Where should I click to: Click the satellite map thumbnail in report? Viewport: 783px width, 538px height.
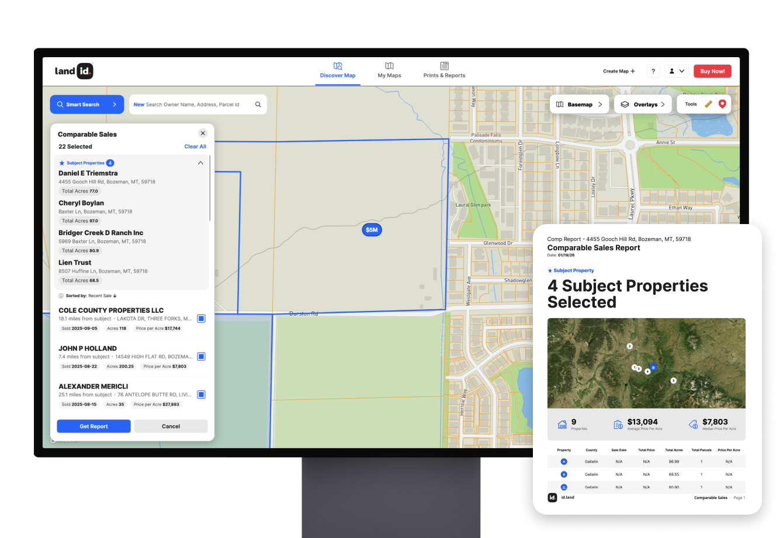646,363
